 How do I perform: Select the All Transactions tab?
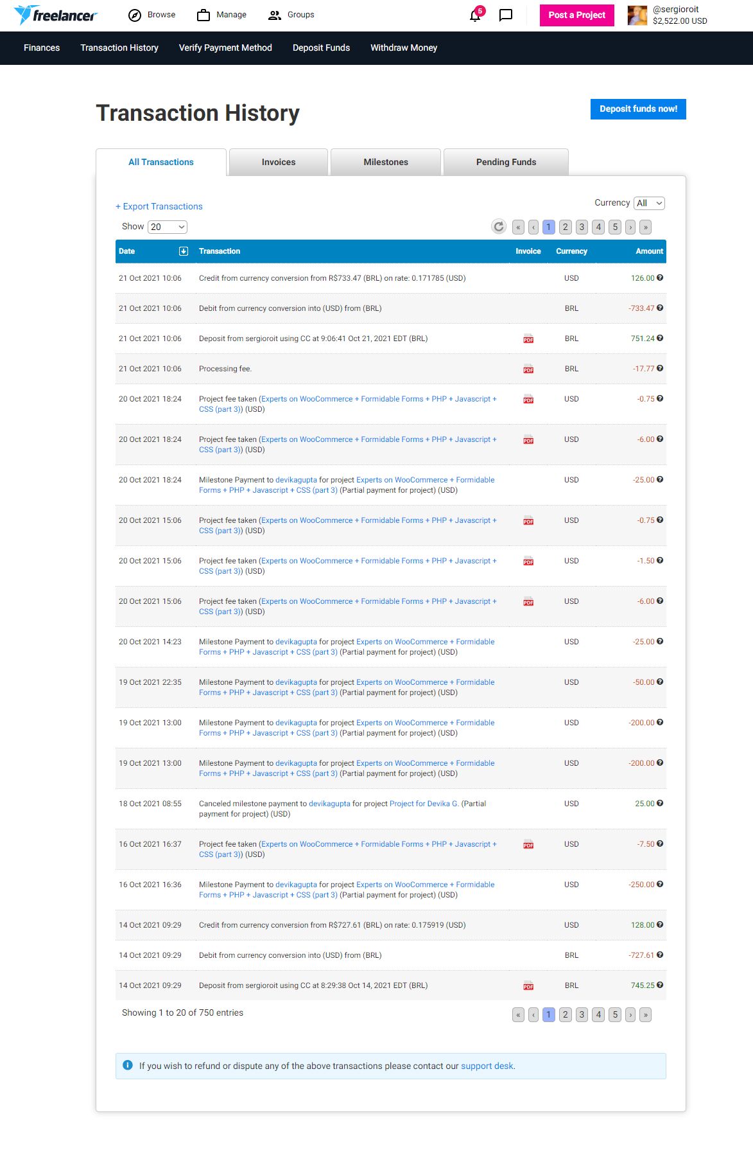(161, 162)
